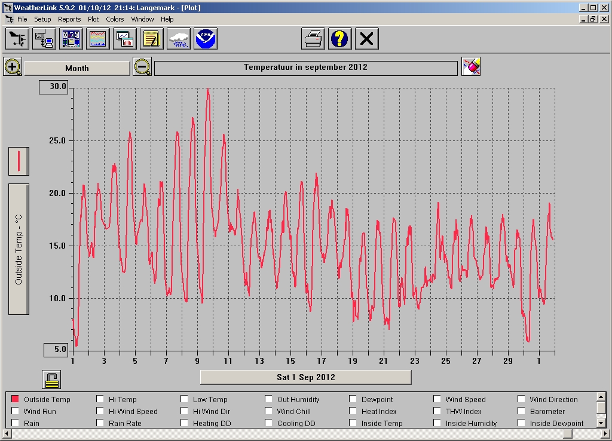Screen dimensions: 612x441
Task: Toggle the Hi Temp checkbox
Action: click(x=100, y=399)
